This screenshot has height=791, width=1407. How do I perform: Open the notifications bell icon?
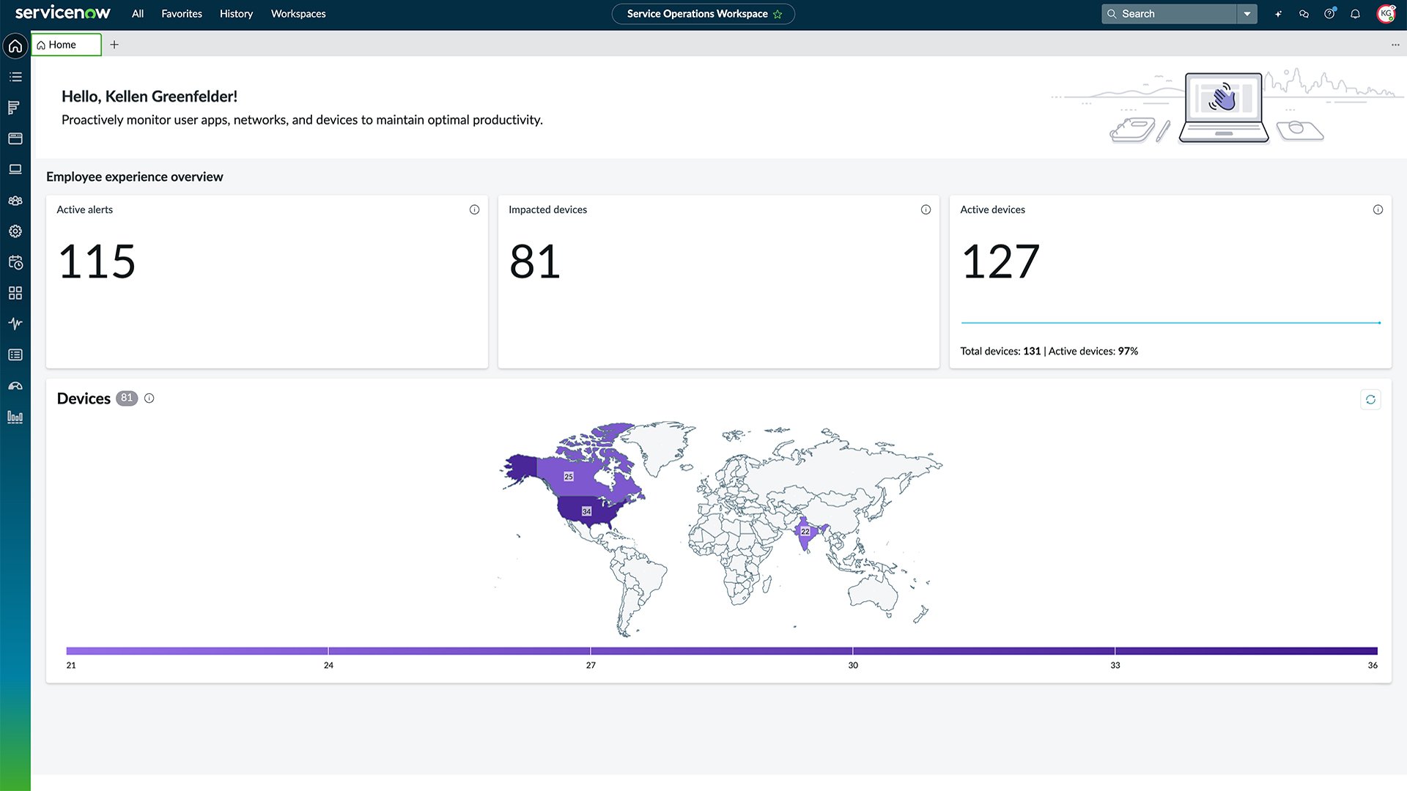pyautogui.click(x=1355, y=14)
